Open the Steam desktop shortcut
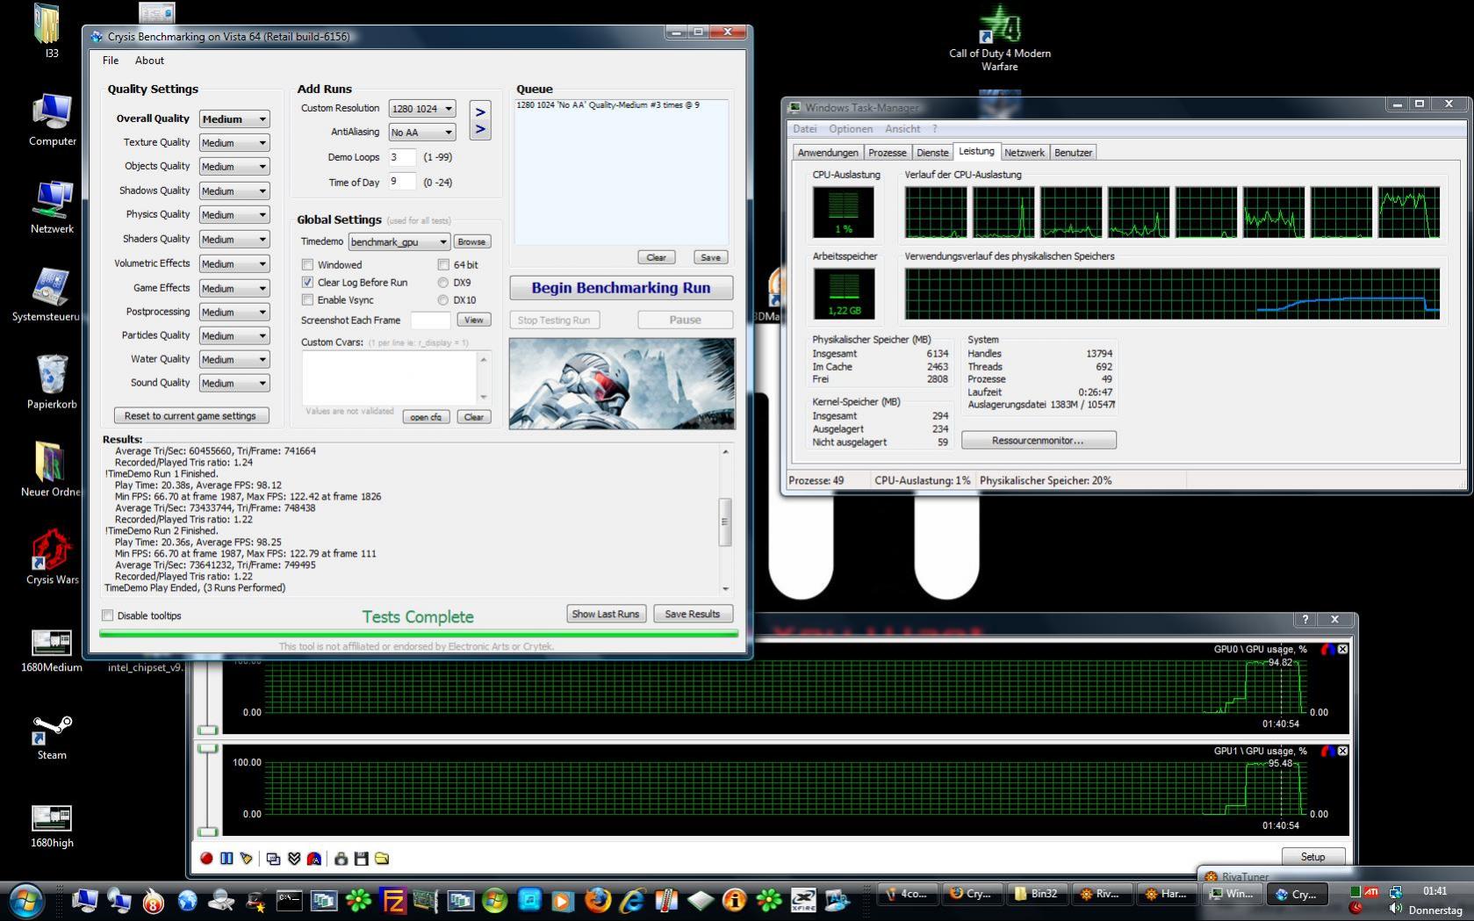 click(x=52, y=736)
